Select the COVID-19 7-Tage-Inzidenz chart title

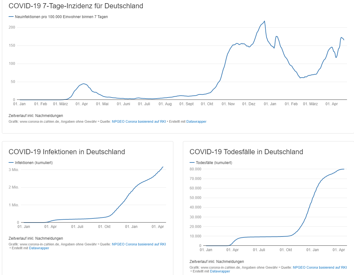click(x=76, y=6)
